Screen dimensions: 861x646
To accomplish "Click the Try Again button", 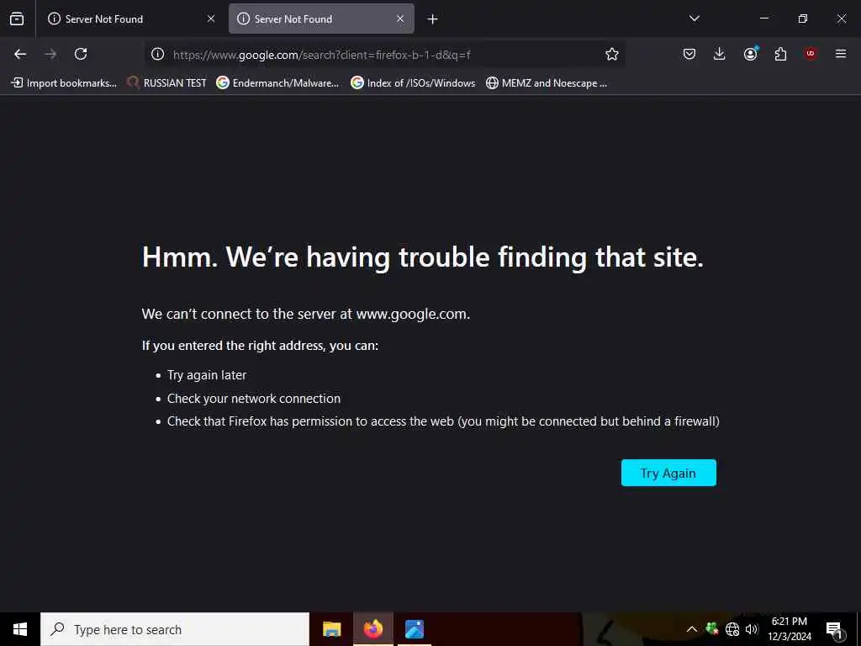I will pyautogui.click(x=668, y=473).
